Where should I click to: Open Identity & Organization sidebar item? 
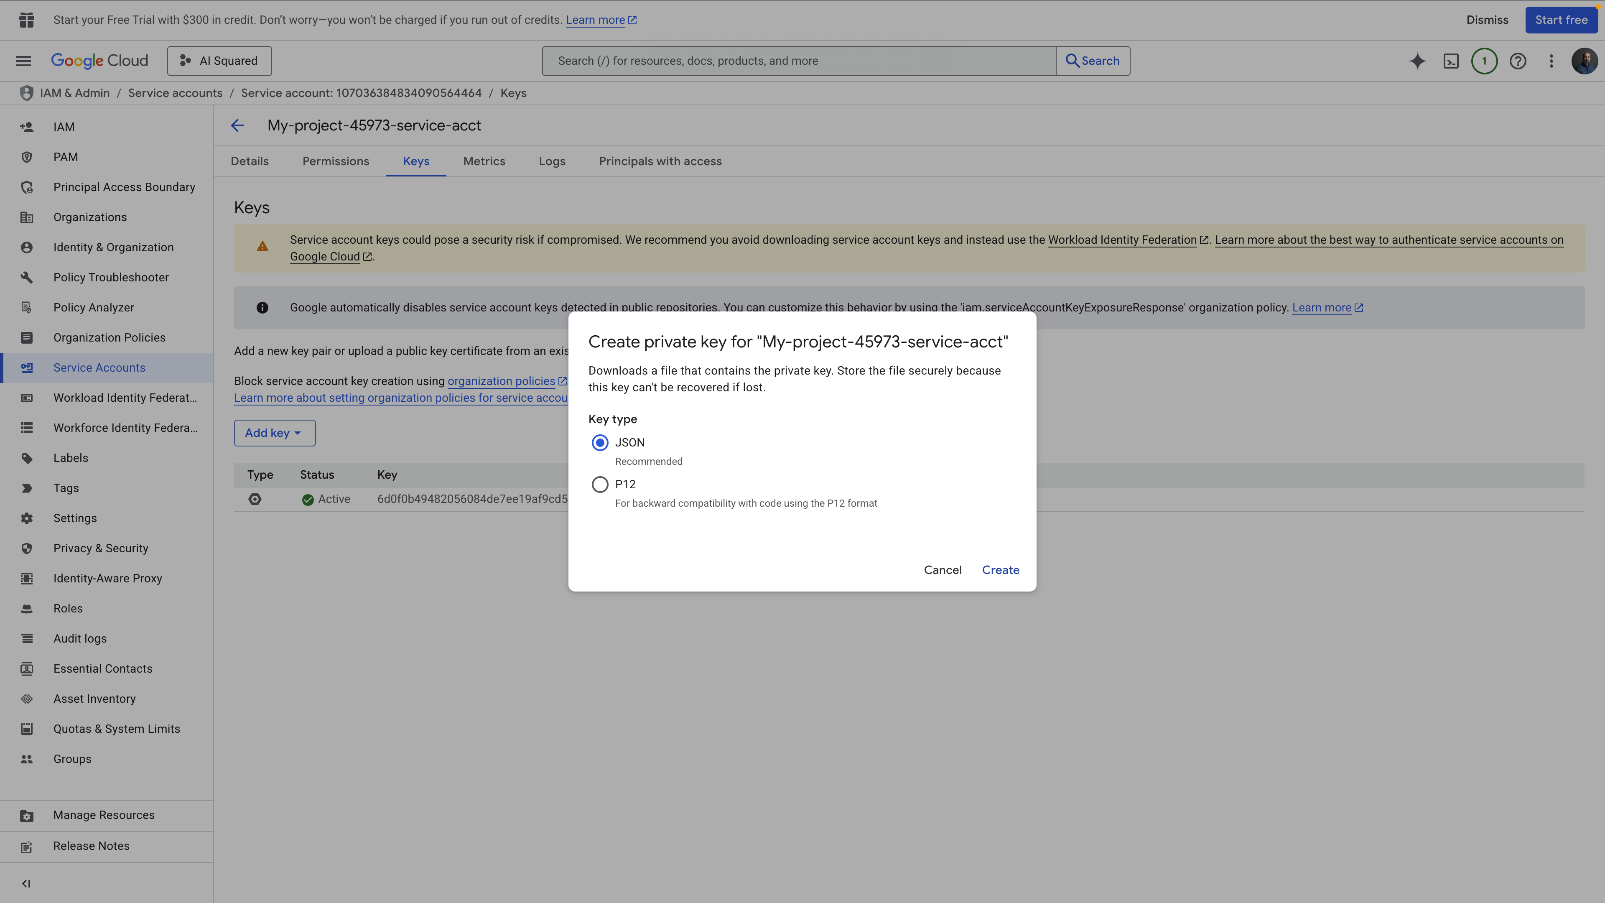(x=107, y=247)
